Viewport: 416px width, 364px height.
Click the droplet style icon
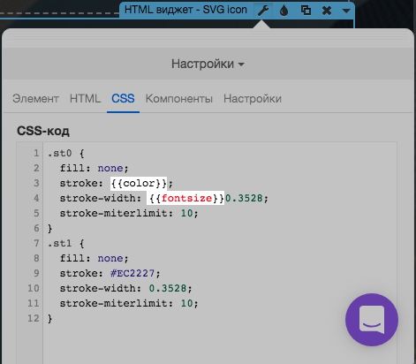[x=284, y=11]
